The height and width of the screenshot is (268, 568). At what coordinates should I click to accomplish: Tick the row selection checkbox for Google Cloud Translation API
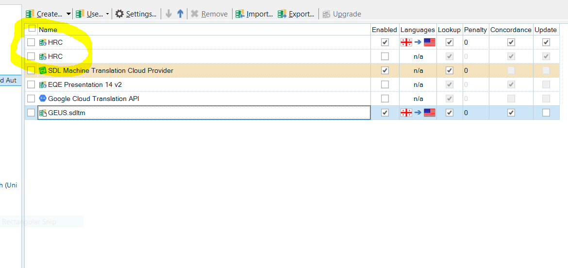point(31,99)
